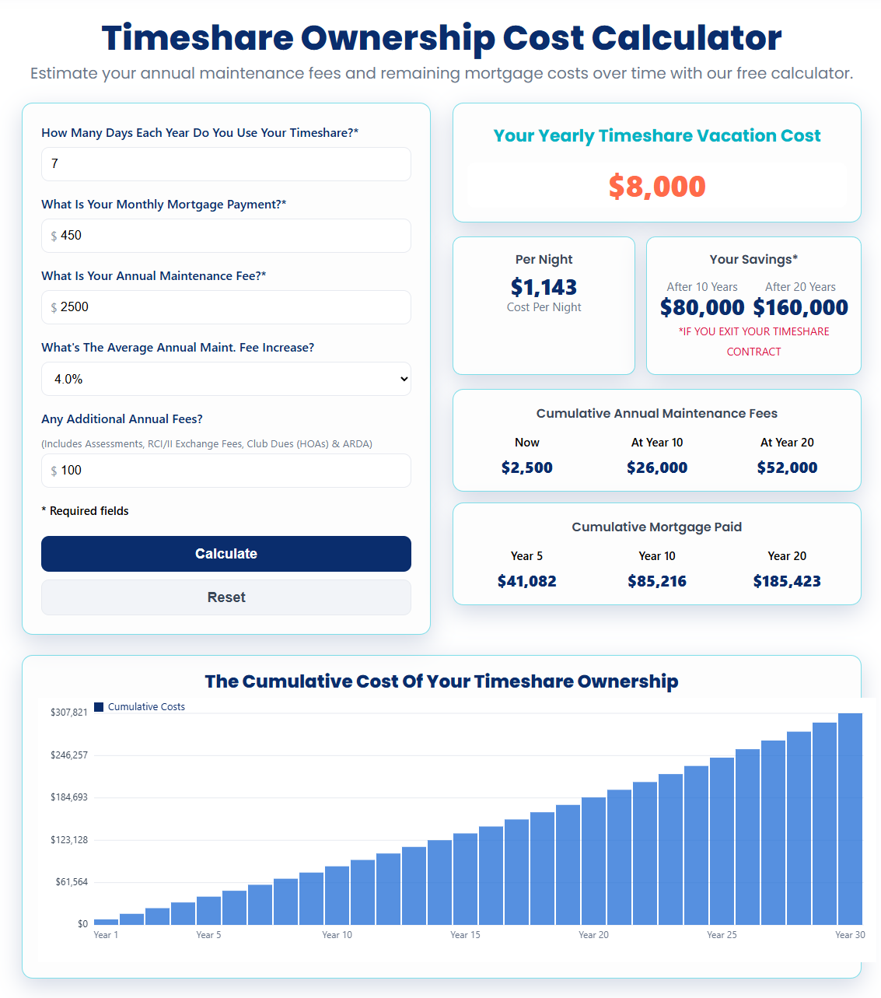Image resolution: width=881 pixels, height=998 pixels.
Task: Focus the monthly mortgage payment input
Action: pos(233,236)
